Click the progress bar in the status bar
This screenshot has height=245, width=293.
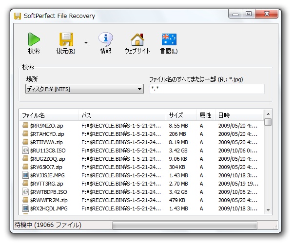(185, 225)
